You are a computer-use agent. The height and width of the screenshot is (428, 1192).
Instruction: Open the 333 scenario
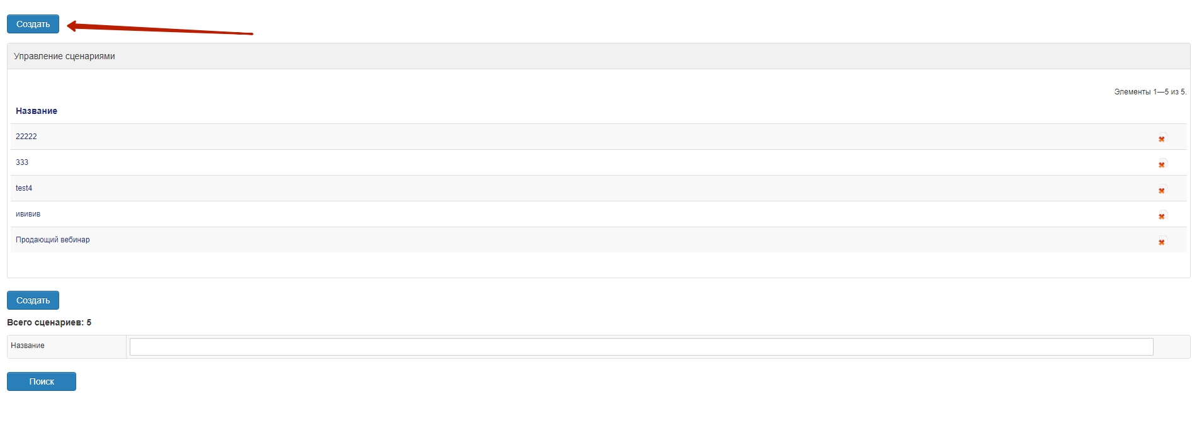[x=22, y=162]
